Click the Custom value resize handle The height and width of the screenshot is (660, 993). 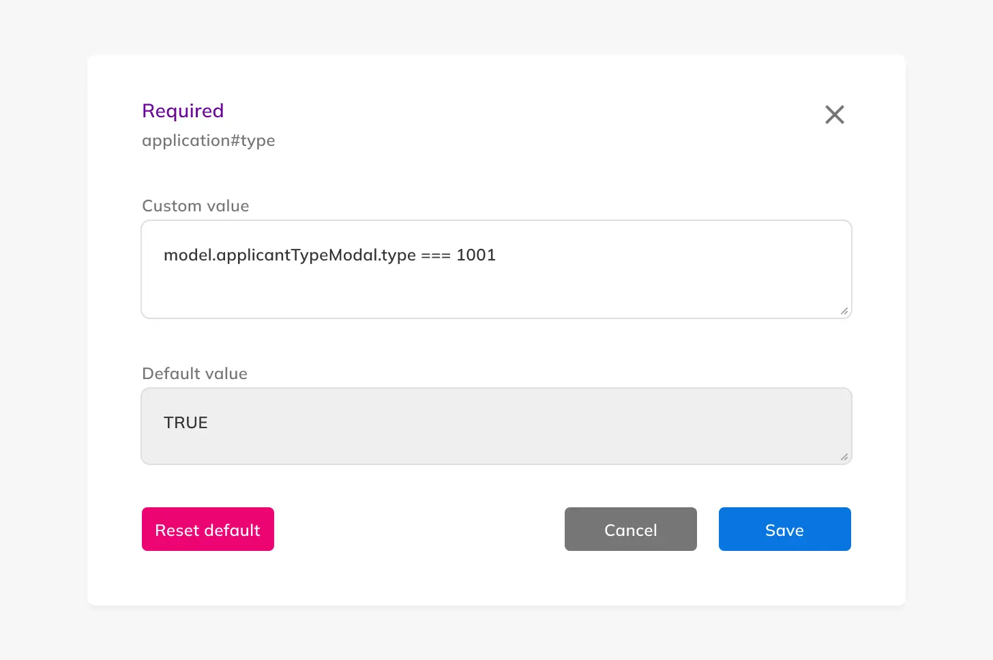(x=844, y=311)
